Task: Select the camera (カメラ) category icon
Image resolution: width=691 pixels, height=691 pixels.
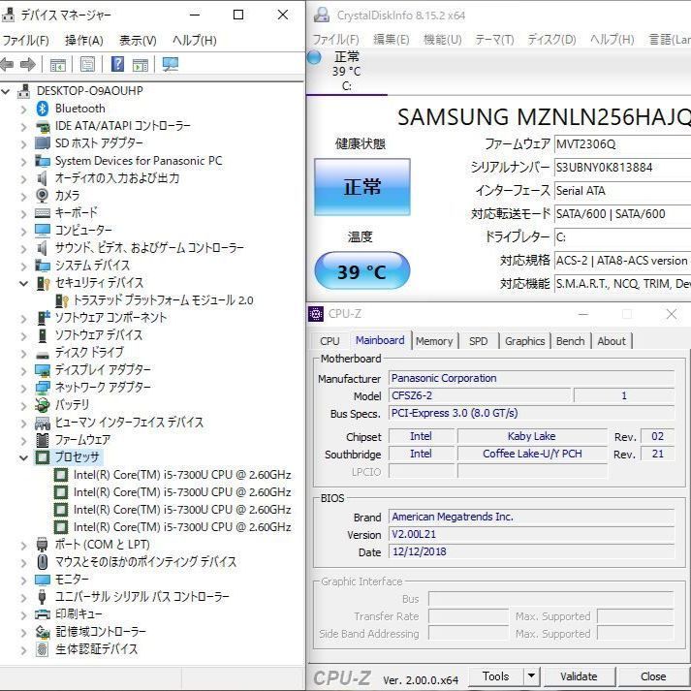Action: point(43,195)
